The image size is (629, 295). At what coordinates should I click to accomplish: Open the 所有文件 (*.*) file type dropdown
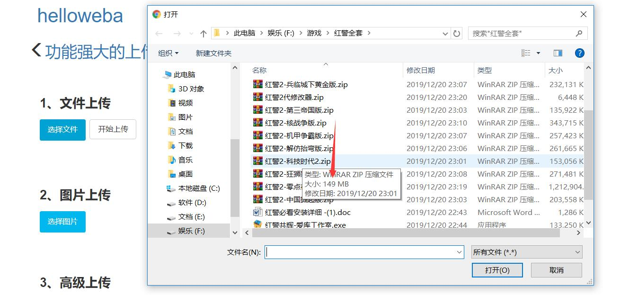click(527, 252)
